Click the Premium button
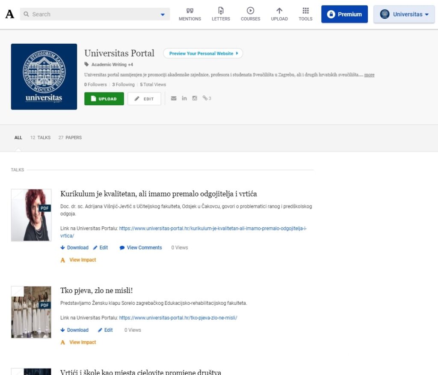 point(344,14)
